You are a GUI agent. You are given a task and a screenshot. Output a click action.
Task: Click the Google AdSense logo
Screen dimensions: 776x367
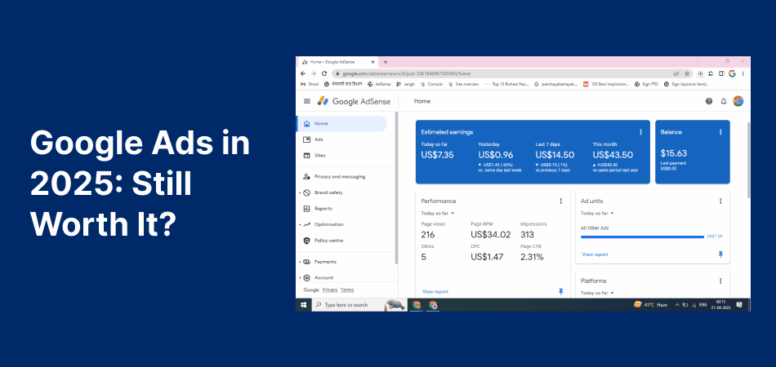tap(354, 101)
